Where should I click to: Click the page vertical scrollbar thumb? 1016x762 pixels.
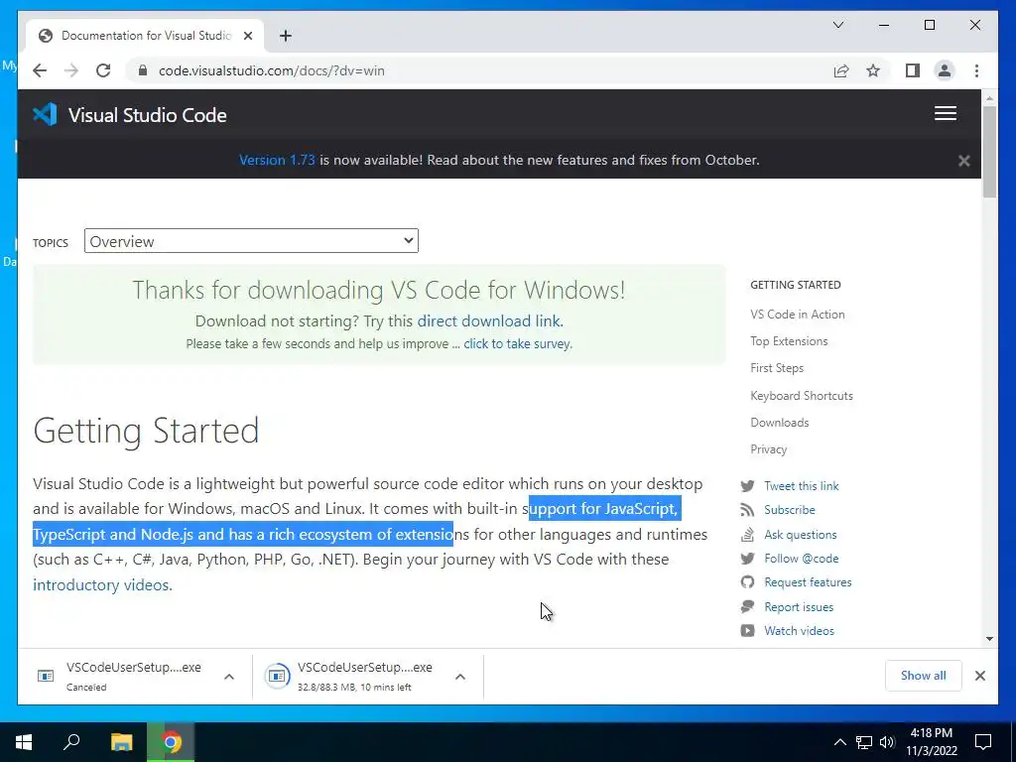tap(989, 152)
